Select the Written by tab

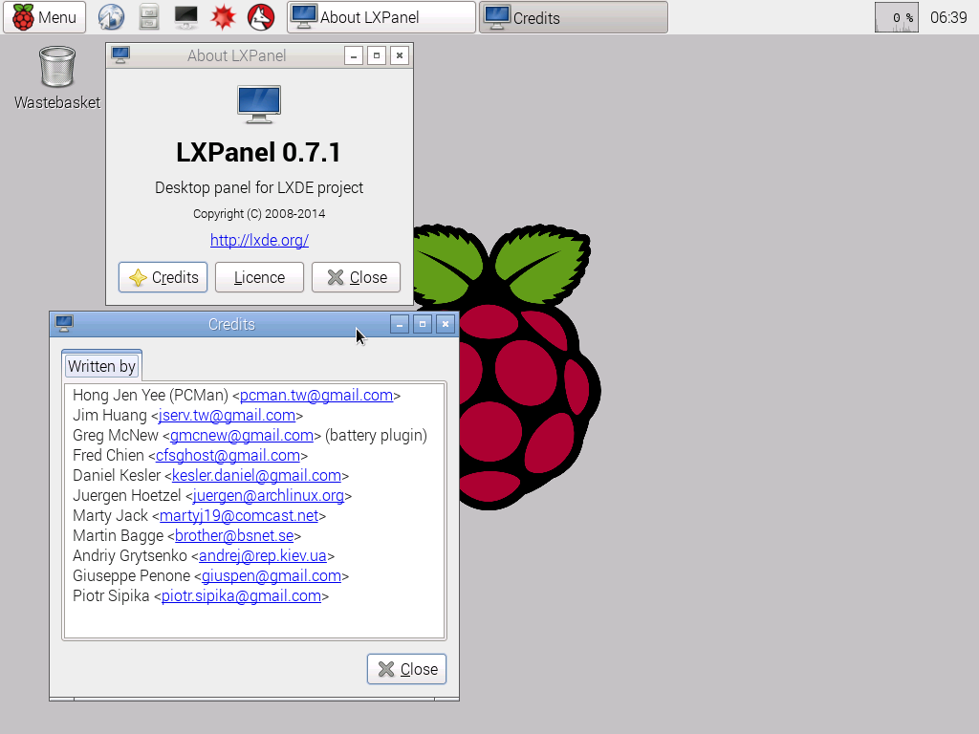(101, 366)
